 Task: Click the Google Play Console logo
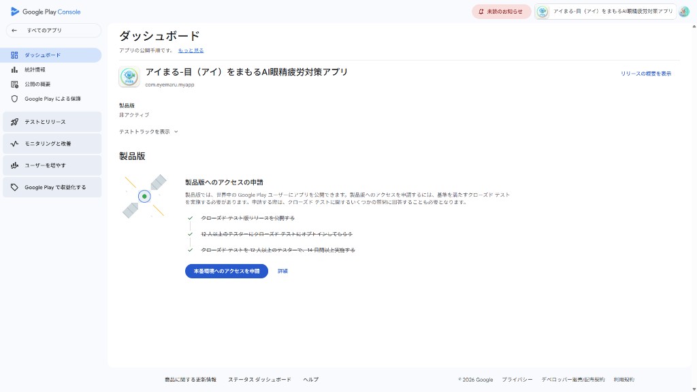(46, 12)
